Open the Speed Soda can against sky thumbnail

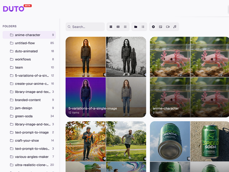[x=170, y=141]
